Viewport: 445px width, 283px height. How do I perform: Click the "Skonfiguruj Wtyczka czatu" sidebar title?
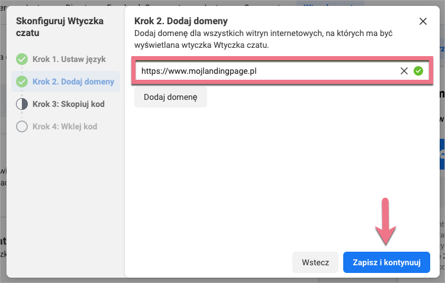(x=59, y=27)
